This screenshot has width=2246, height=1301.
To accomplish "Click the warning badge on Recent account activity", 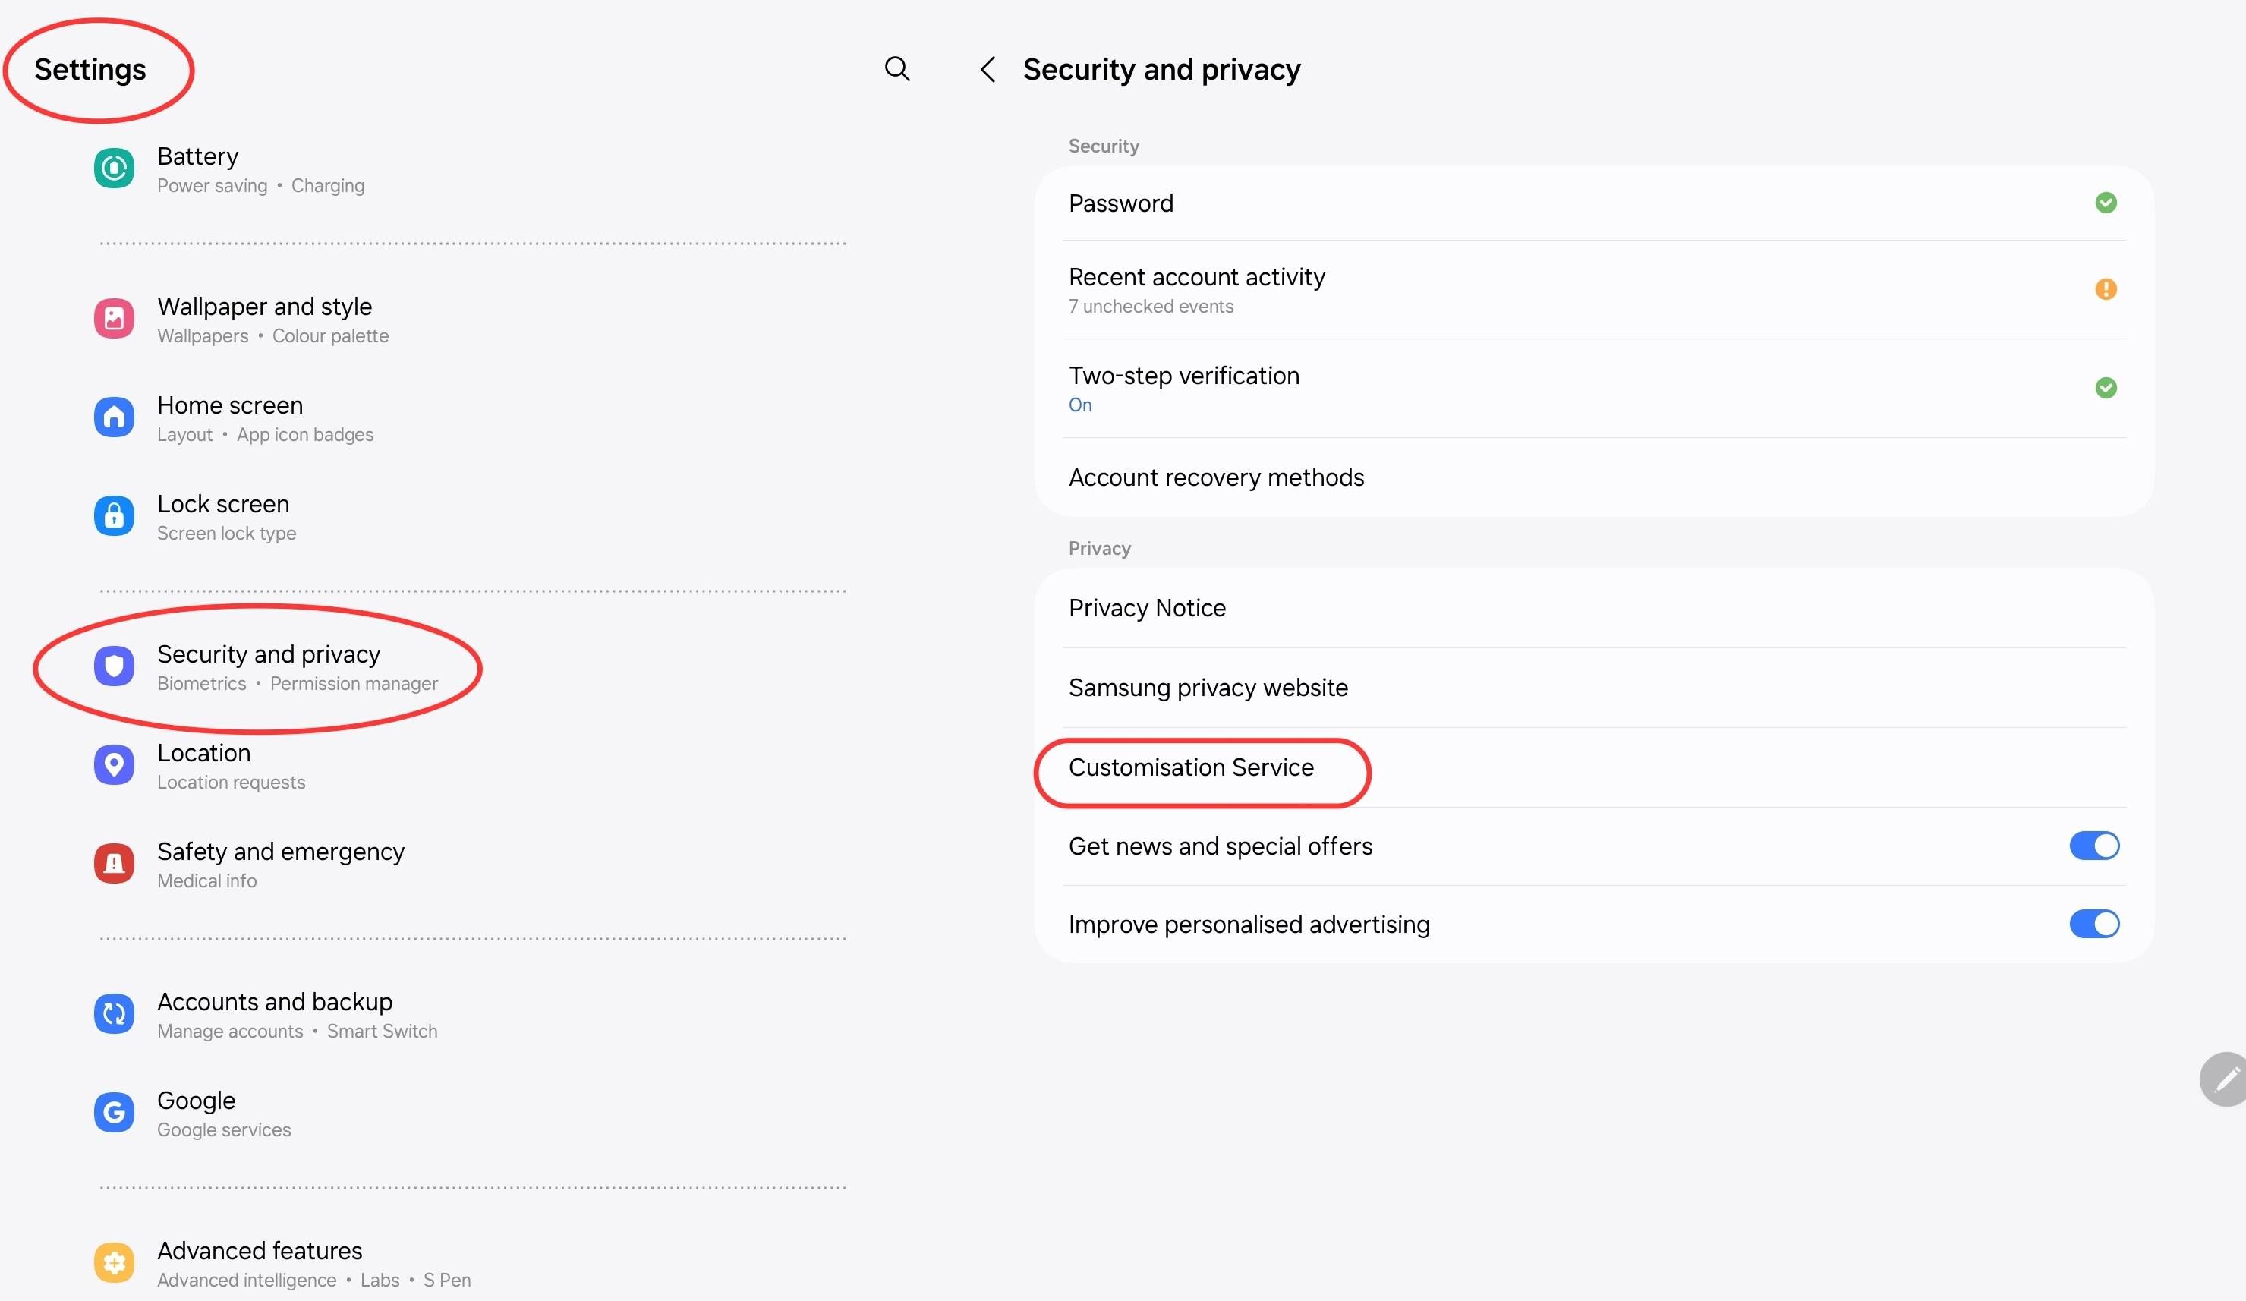I will coord(2106,288).
